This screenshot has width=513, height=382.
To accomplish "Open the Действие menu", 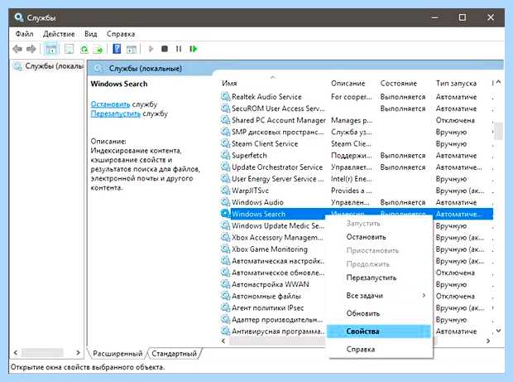I will point(59,34).
